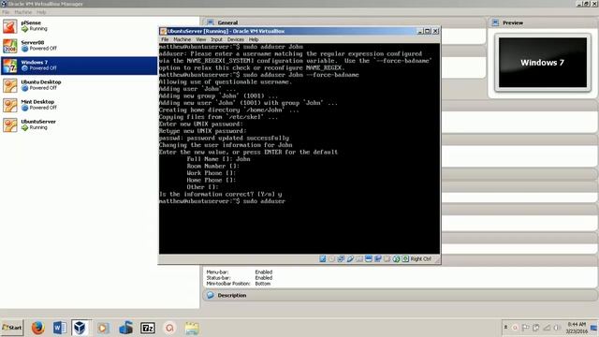Click the keyboard capture arrow indicator
Image resolution: width=599 pixels, height=337 pixels.
[405, 259]
